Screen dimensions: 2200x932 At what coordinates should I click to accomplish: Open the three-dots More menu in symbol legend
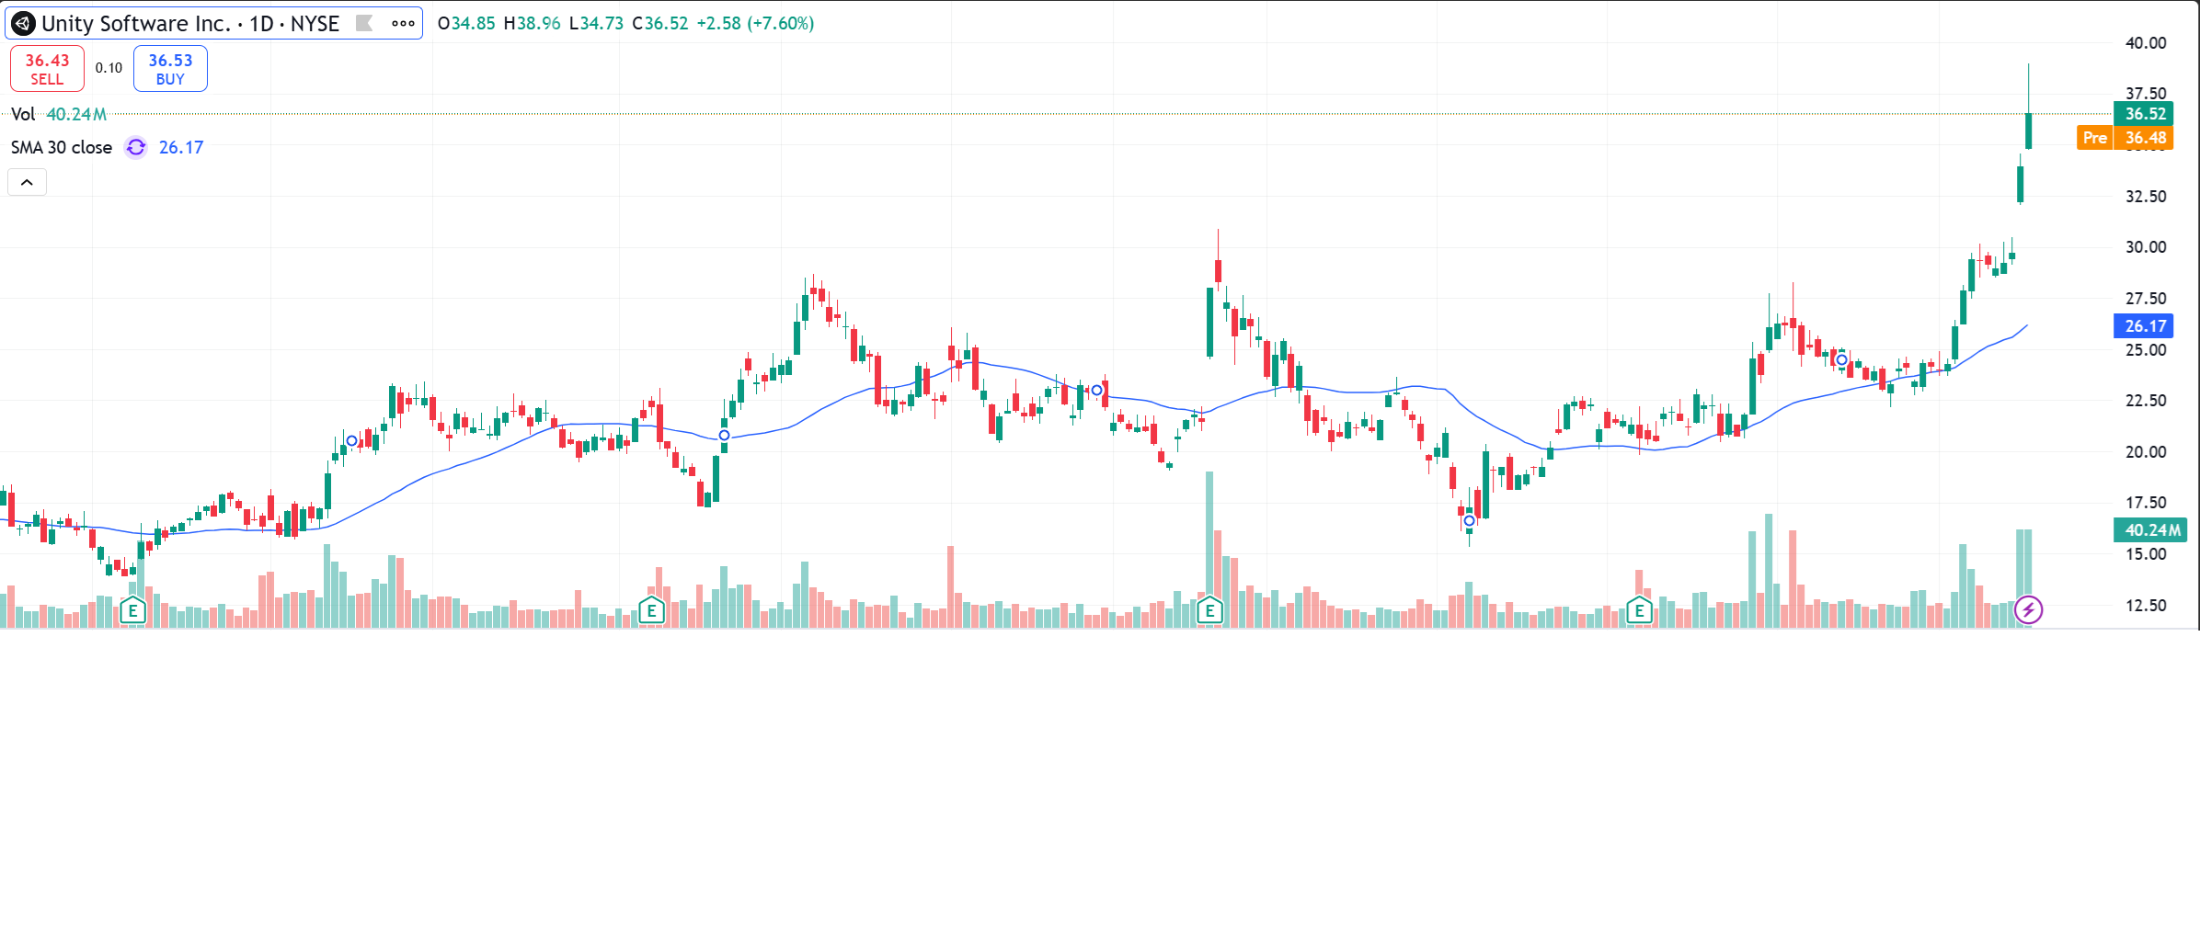pos(403,23)
